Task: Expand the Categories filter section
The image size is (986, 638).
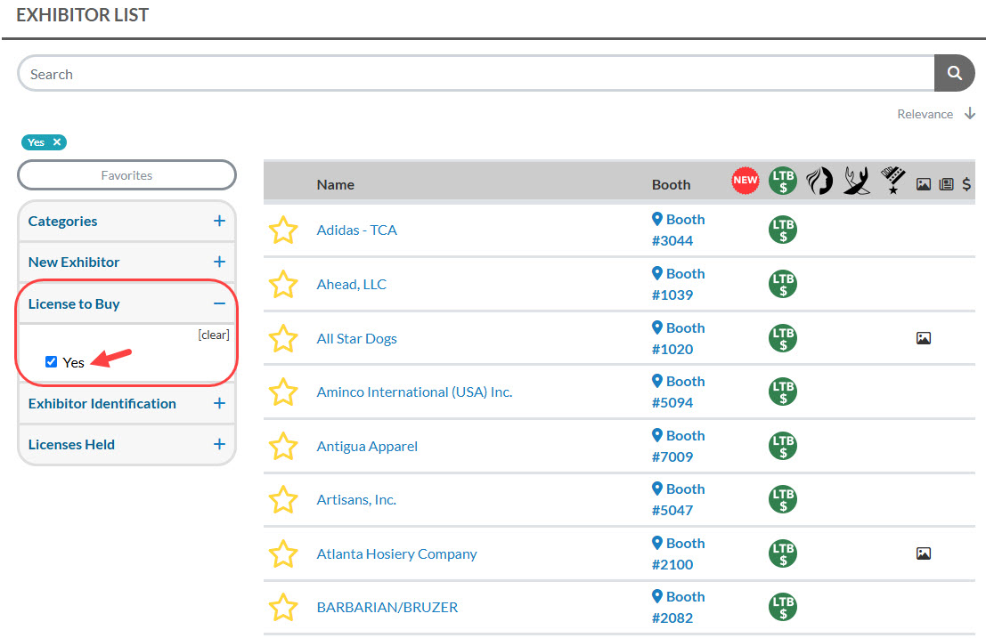Action: (x=219, y=222)
